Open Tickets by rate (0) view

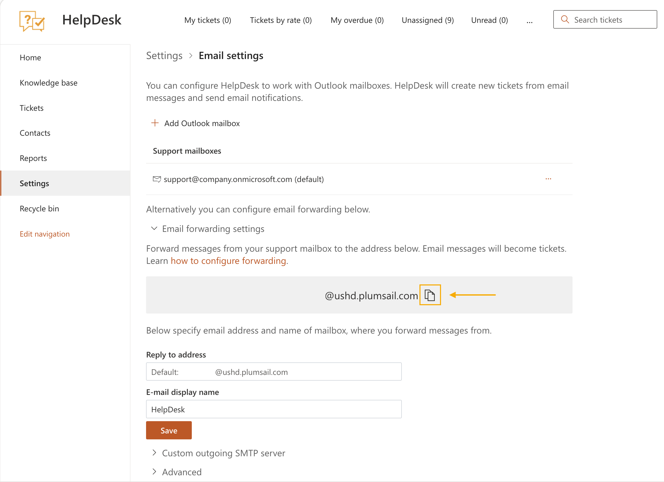pyautogui.click(x=281, y=20)
